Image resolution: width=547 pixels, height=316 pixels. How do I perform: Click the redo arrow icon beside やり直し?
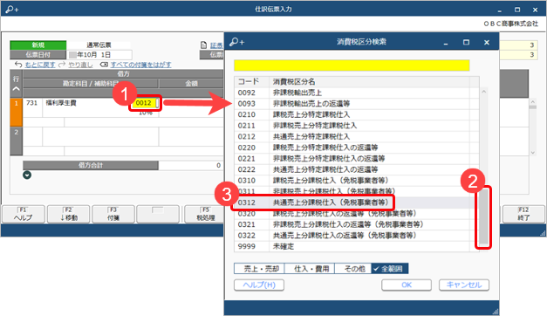[62, 65]
